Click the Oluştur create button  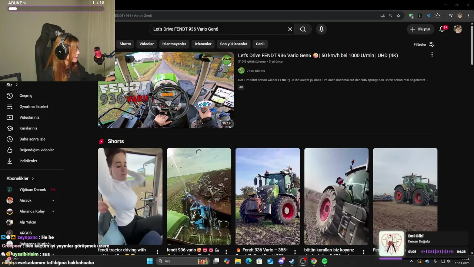pos(421,29)
